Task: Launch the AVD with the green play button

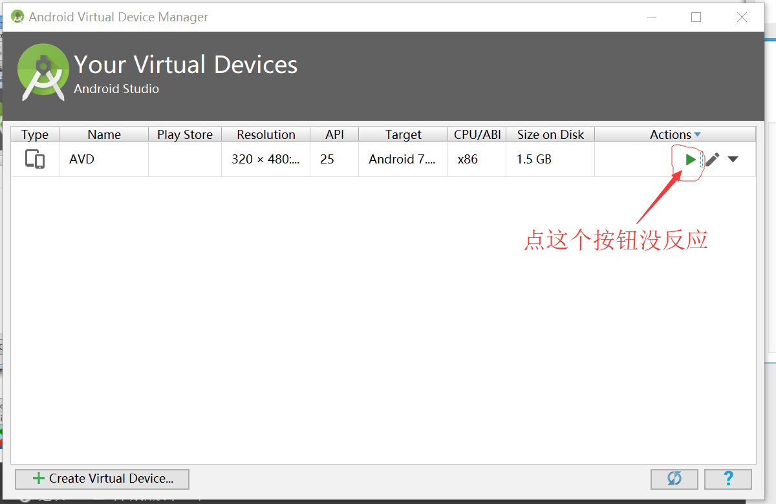Action: 691,159
